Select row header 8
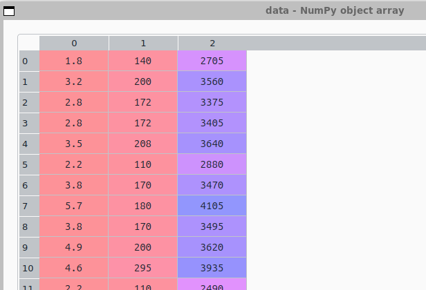426x290 pixels. [x=29, y=226]
